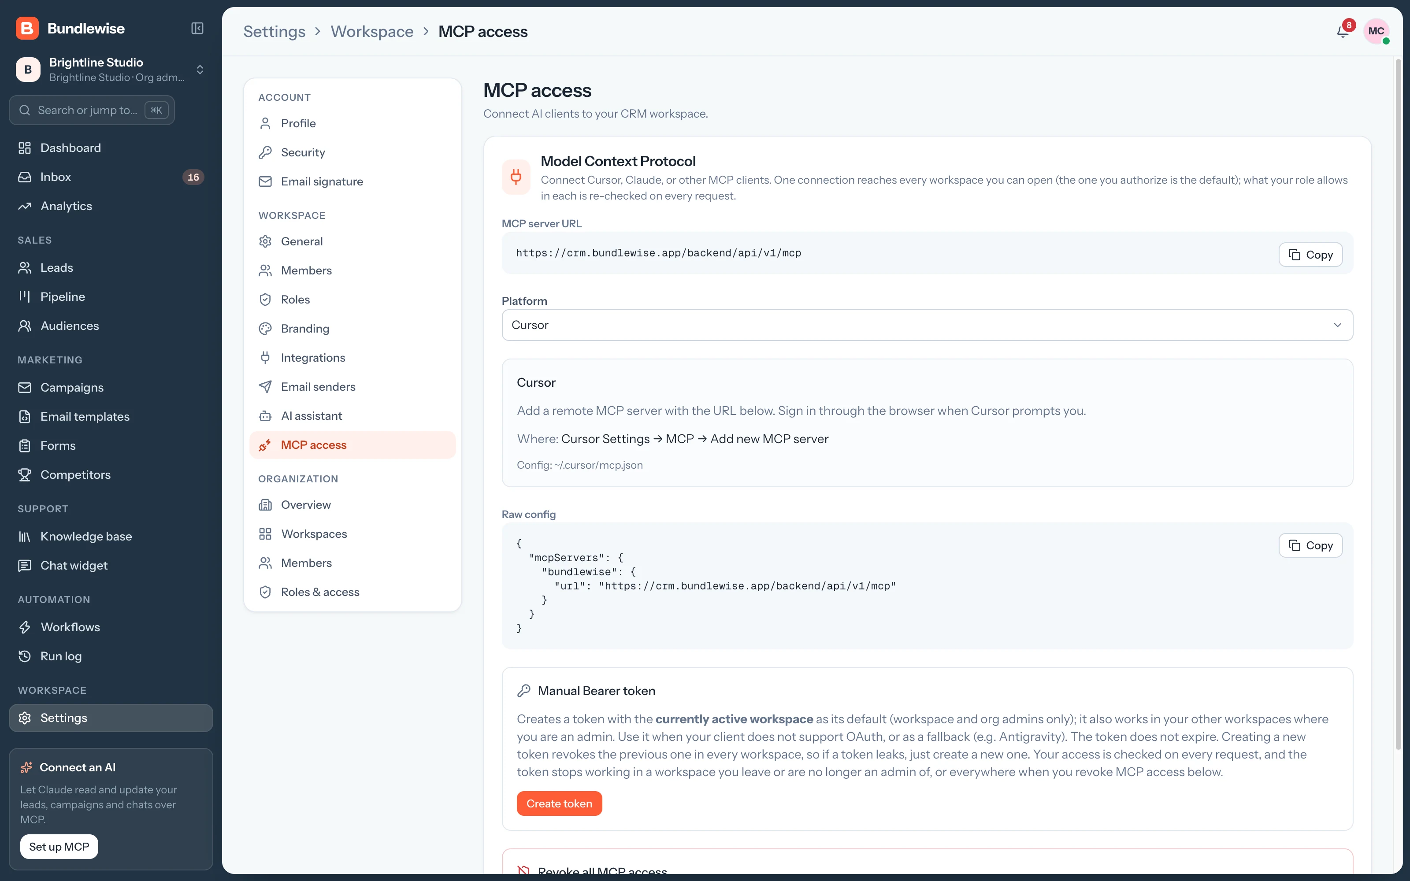The image size is (1410, 881).
Task: Open Dashboard in the sidebar
Action: coord(111,148)
